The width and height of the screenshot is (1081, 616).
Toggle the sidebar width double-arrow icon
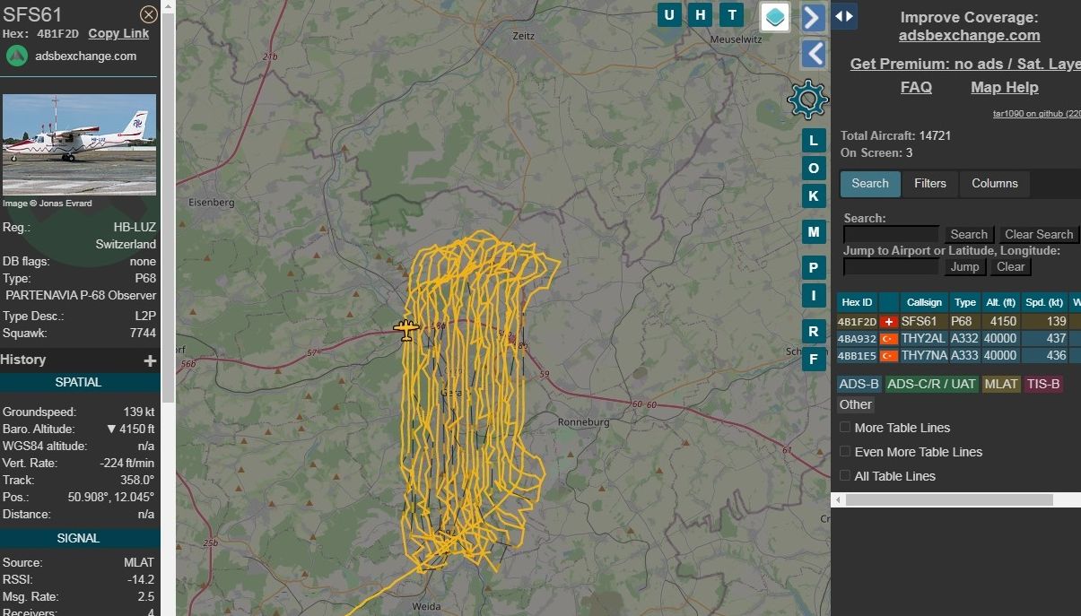click(844, 16)
